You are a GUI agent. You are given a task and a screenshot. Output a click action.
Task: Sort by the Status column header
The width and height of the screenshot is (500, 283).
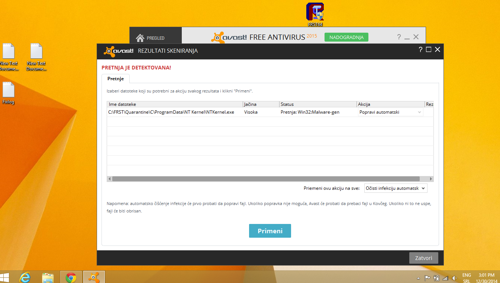[317, 104]
